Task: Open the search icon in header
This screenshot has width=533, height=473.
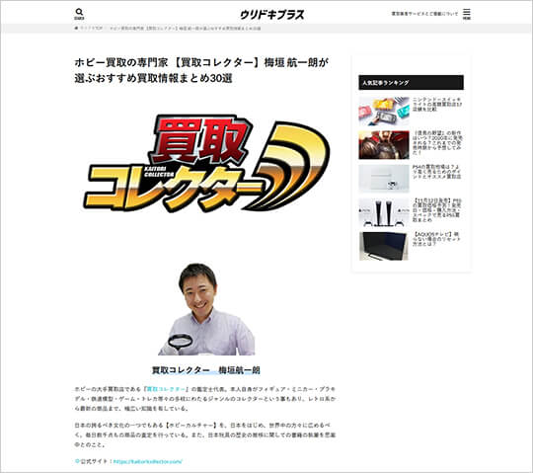Action: point(79,14)
